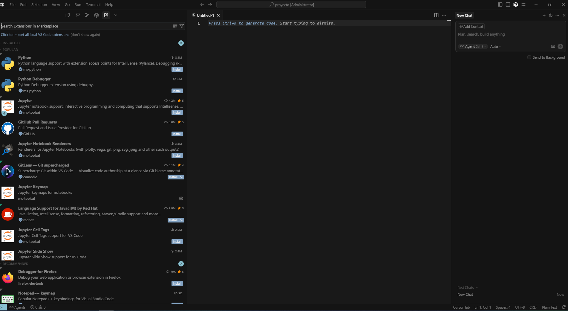
Task: Install the Python Debugger extension
Action: 177,91
